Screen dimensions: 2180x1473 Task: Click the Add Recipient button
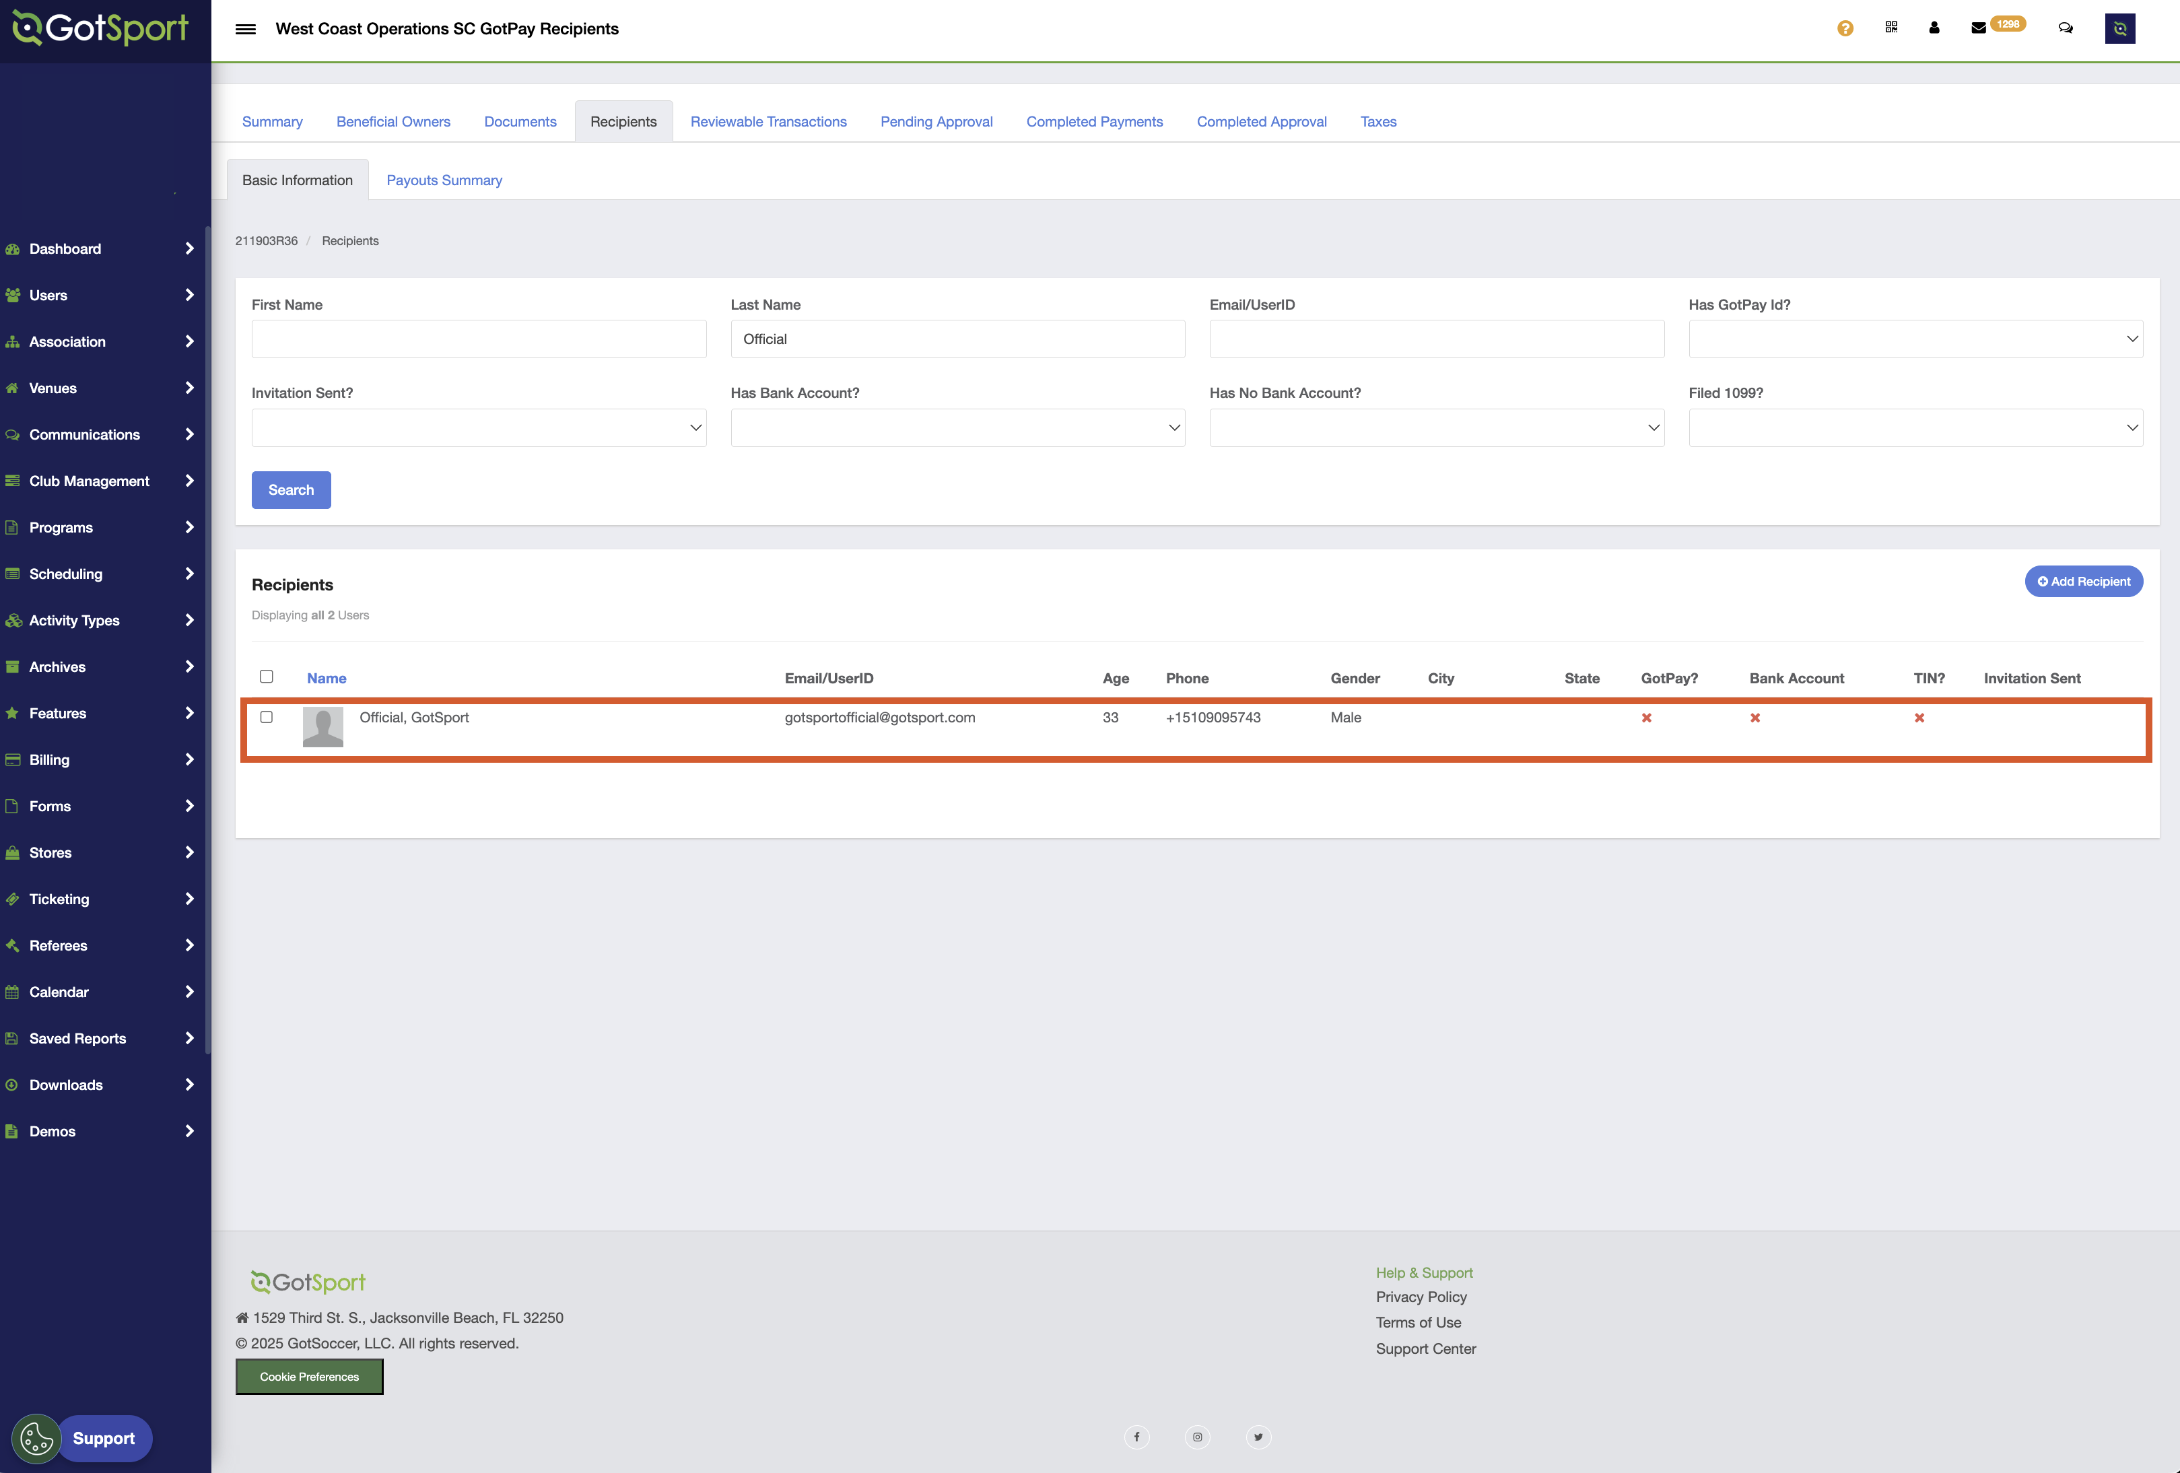[2083, 582]
